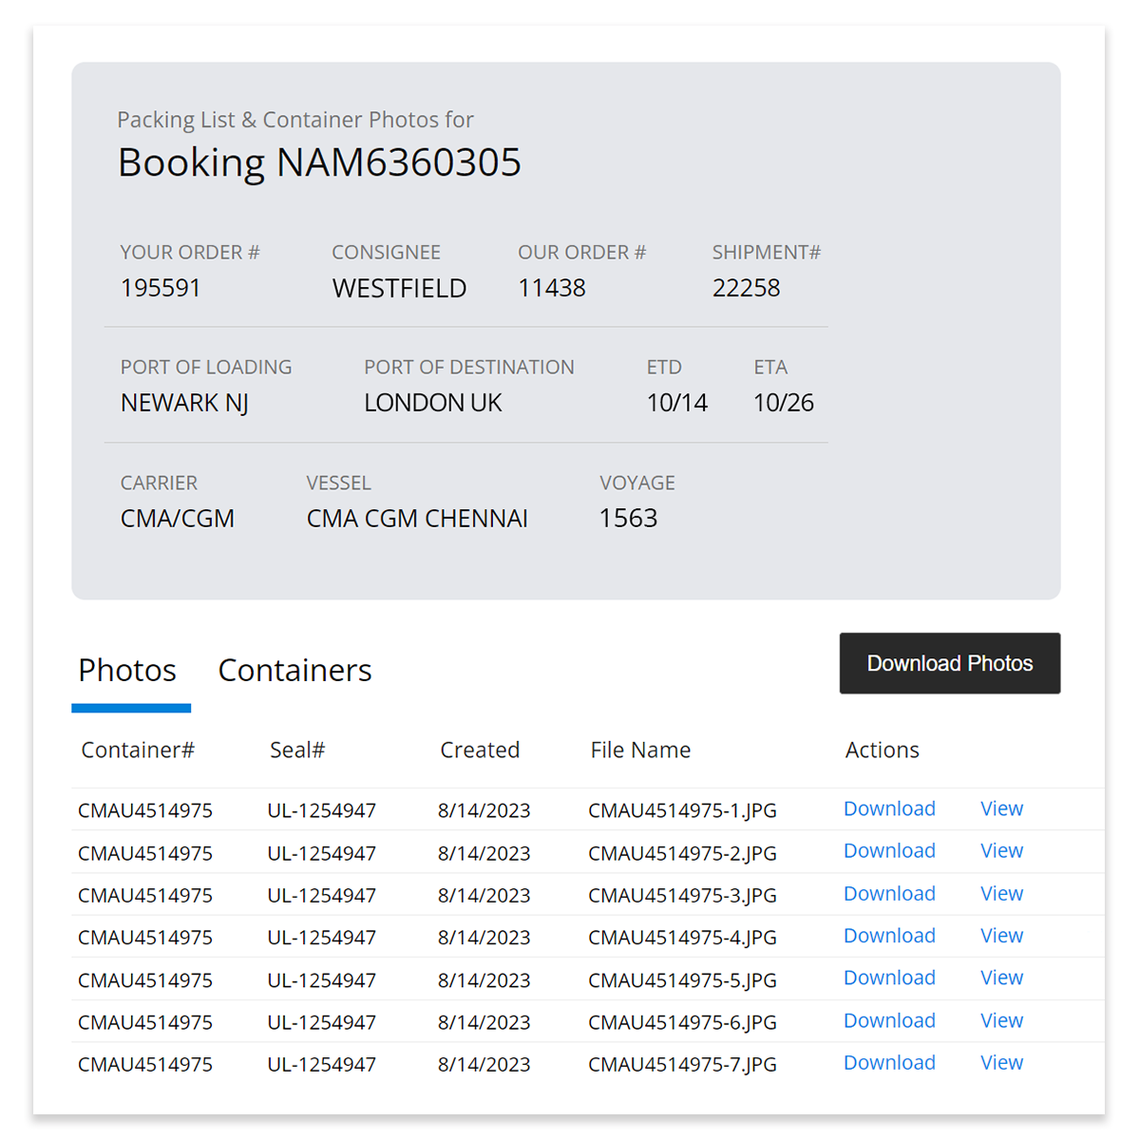
Task: View photo CMAU4514975-6.JPG
Action: (1000, 1019)
